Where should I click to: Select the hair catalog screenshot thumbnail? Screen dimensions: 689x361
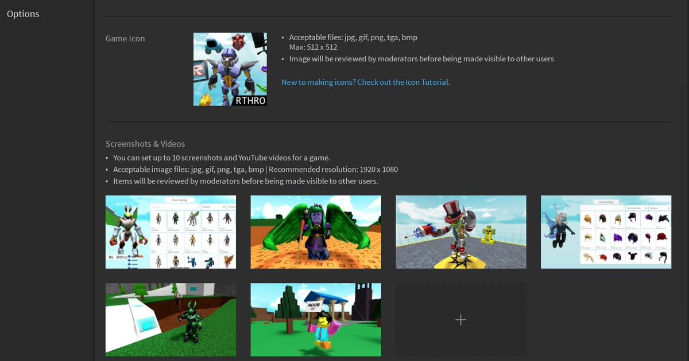[x=606, y=232]
